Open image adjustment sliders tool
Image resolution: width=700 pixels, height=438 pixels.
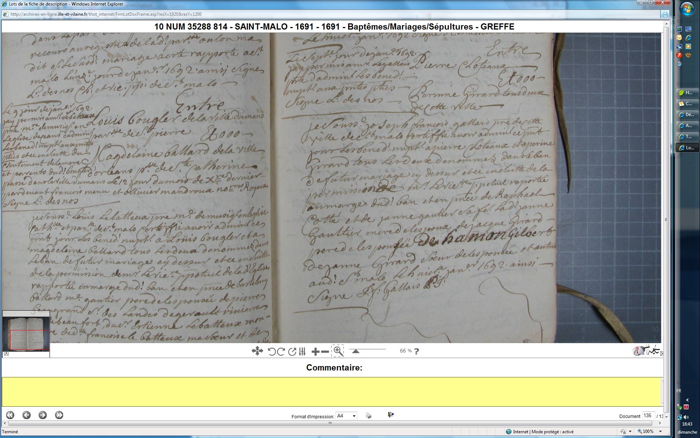click(302, 351)
